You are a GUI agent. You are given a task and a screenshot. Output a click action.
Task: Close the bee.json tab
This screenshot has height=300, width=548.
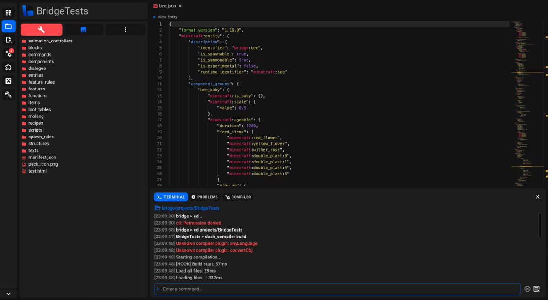point(180,6)
